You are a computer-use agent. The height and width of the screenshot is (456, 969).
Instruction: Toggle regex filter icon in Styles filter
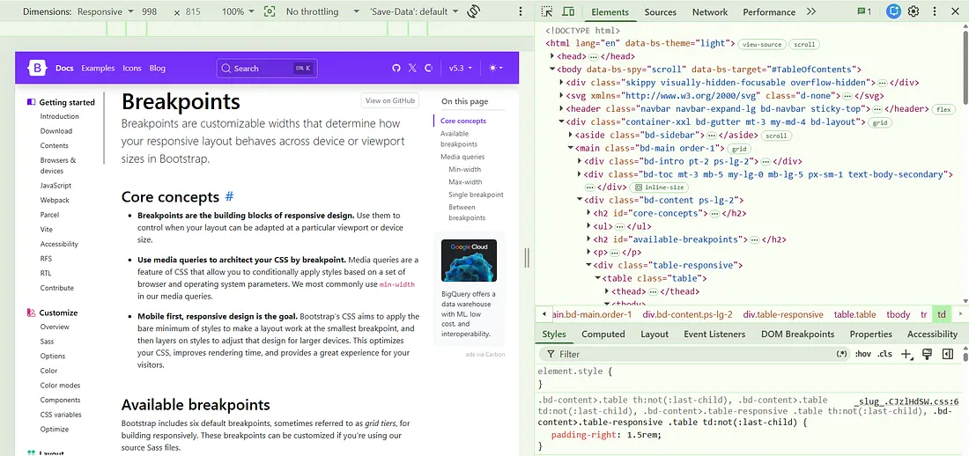click(x=841, y=354)
